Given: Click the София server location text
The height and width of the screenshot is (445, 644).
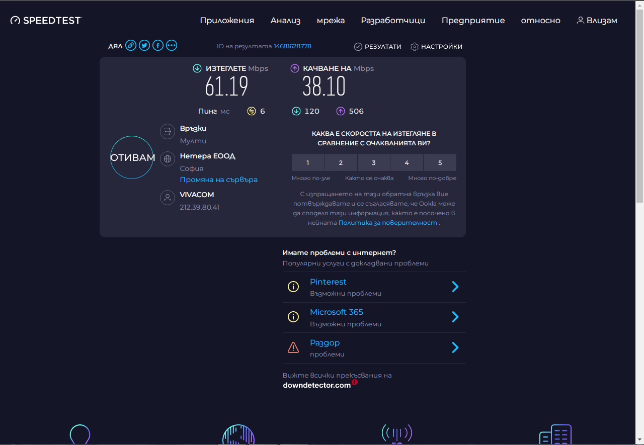Looking at the screenshot, I should [x=192, y=168].
